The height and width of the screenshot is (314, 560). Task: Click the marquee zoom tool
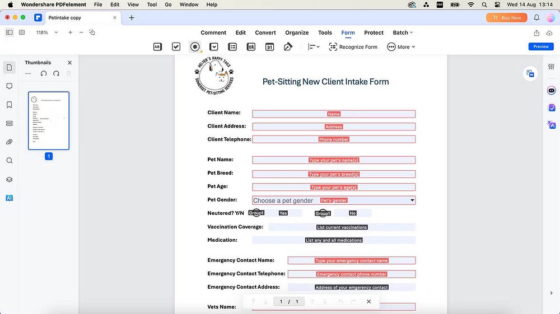click(x=92, y=32)
